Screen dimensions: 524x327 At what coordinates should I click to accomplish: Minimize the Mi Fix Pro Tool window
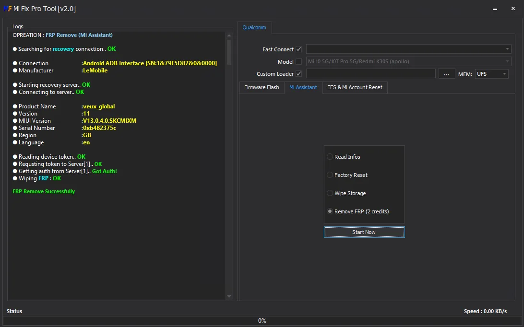click(495, 9)
